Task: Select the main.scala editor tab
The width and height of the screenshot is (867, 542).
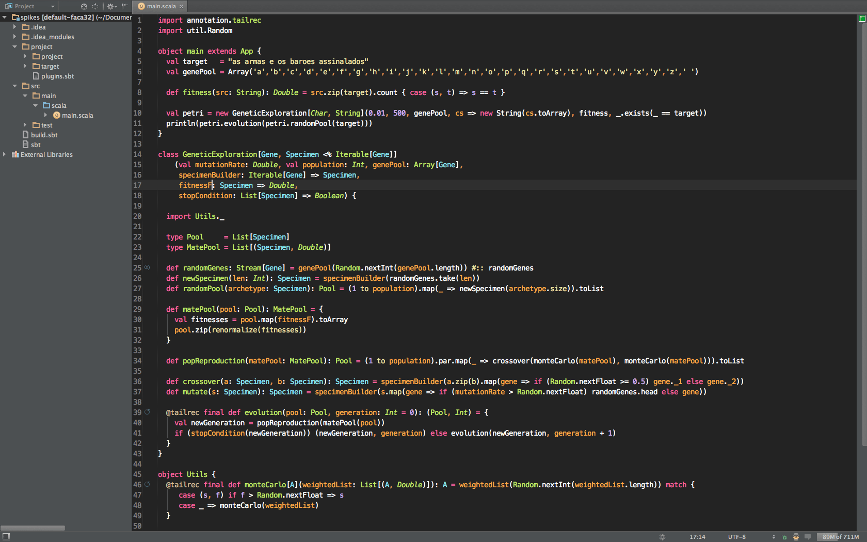Action: tap(160, 6)
